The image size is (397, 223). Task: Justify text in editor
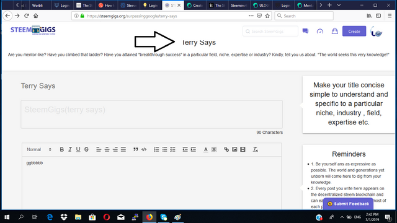pos(123,150)
